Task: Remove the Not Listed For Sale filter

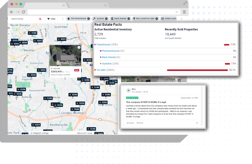Action: pyautogui.click(x=157, y=18)
